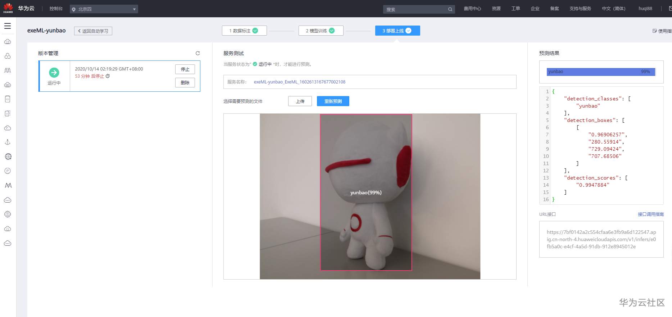Viewport: 672px width, 317px height.
Task: Click the 服务测试 heading
Action: [233, 53]
